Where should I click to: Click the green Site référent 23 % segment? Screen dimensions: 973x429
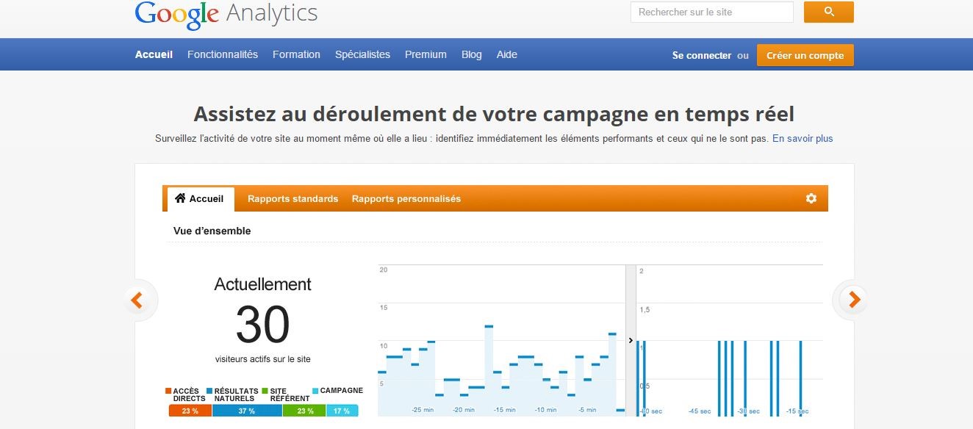(x=304, y=411)
